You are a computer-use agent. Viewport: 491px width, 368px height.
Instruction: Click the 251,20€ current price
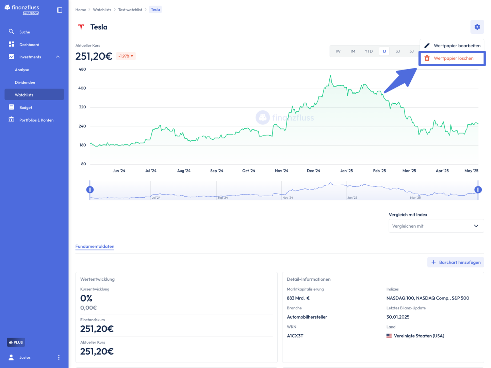(94, 56)
